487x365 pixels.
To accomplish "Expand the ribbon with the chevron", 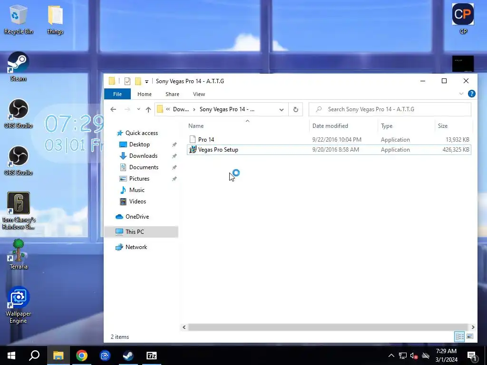I will click(461, 94).
